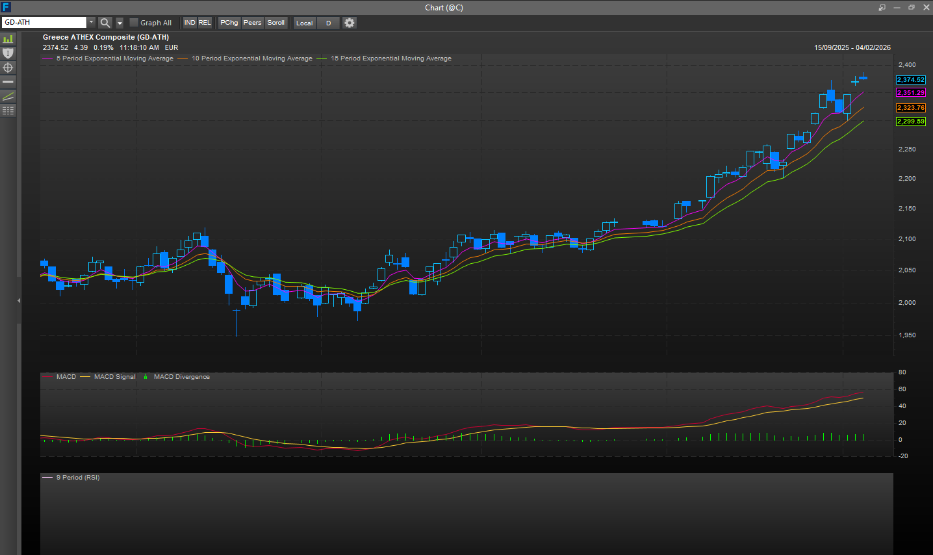Screen dimensions: 933x555
Task: Pop out chart window using title bar arrow icon
Action: coord(882,8)
